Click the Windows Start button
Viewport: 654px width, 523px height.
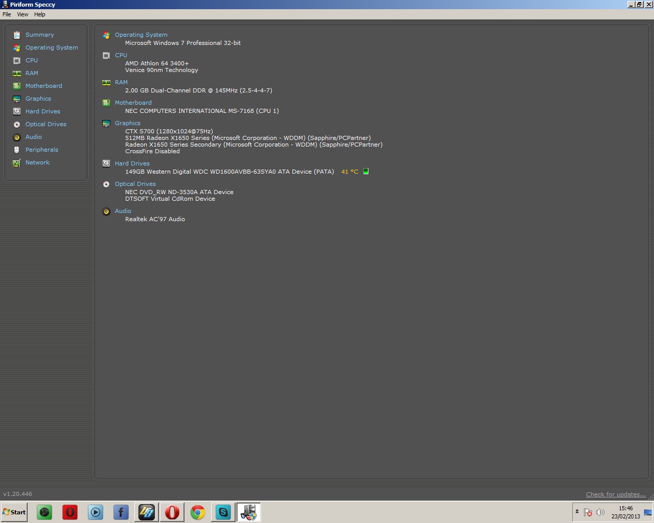point(14,512)
